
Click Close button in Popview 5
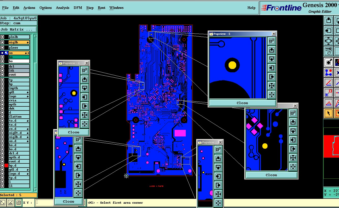(x=242, y=103)
